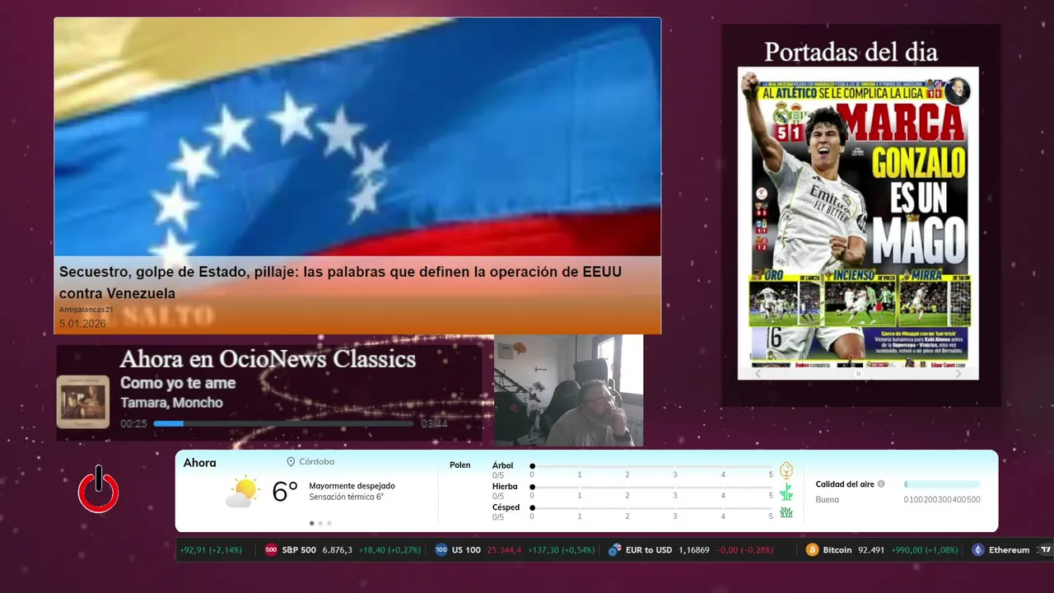Click the Polen label
1054x593 pixels.
(x=460, y=465)
